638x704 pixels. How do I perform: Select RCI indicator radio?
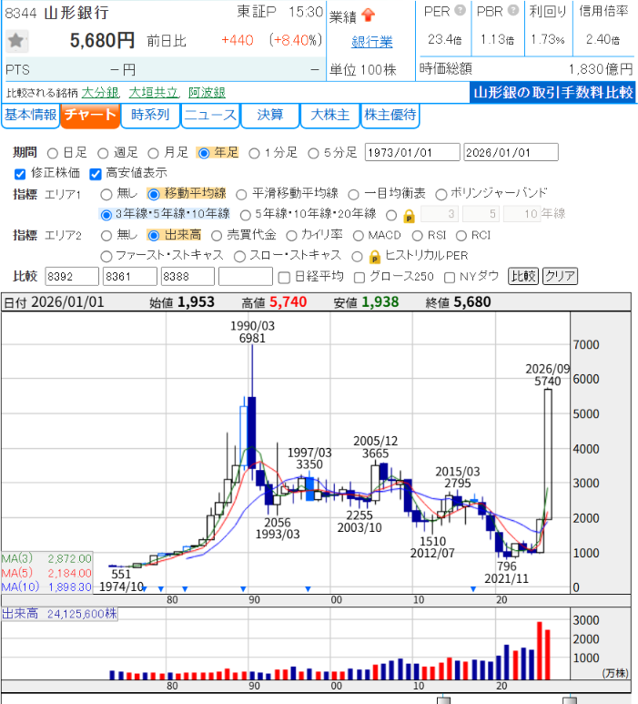click(x=461, y=236)
